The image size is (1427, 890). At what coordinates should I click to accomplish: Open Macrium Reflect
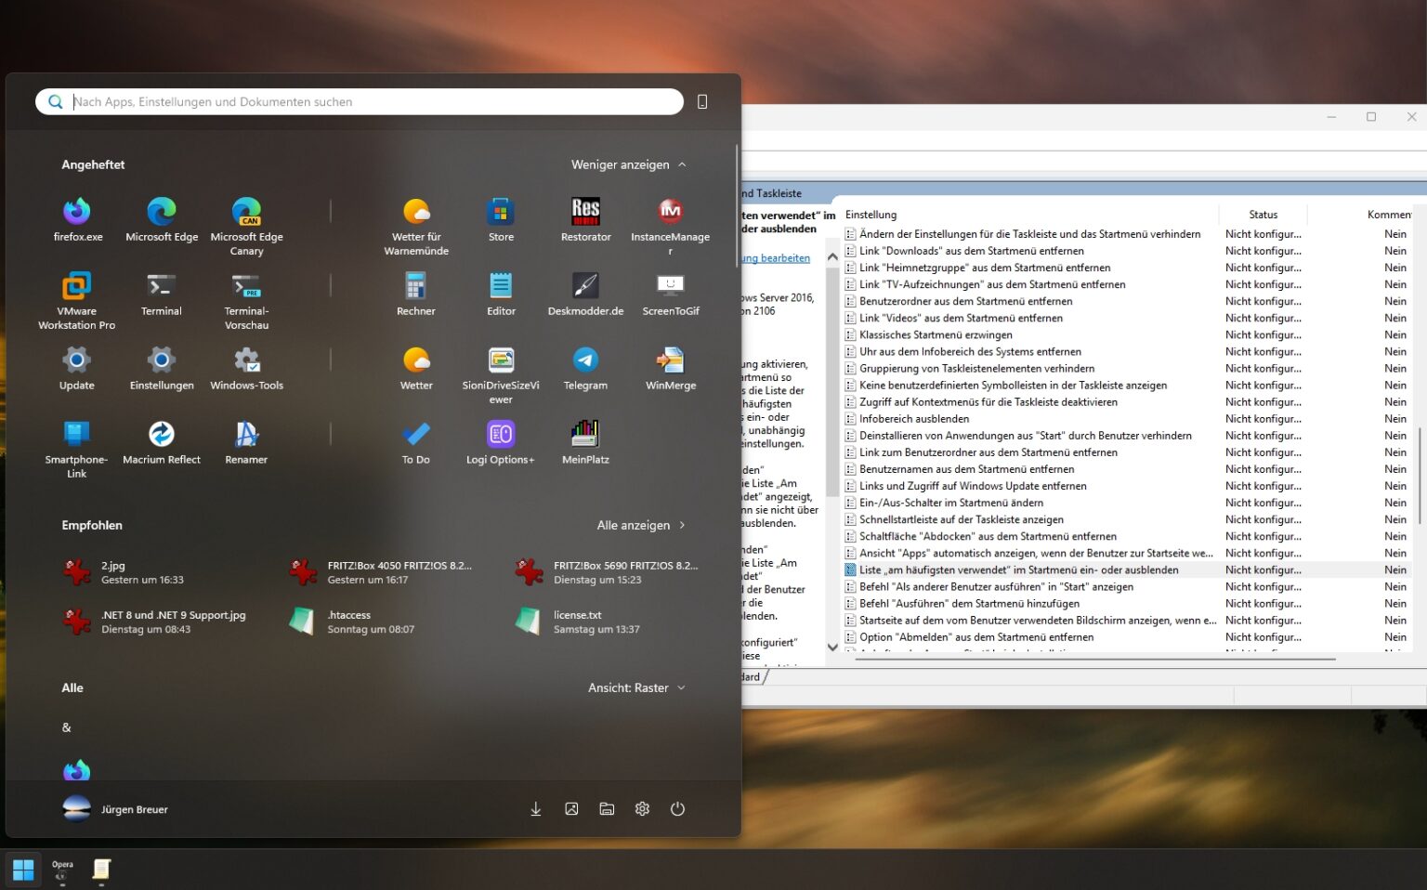162,443
